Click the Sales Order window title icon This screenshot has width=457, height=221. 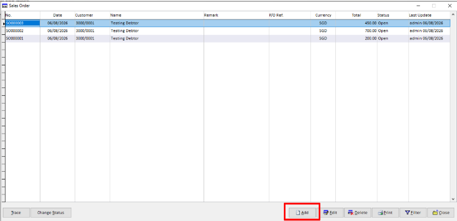[x=5, y=6]
